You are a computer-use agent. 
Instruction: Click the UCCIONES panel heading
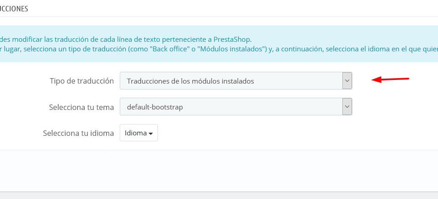14,9
